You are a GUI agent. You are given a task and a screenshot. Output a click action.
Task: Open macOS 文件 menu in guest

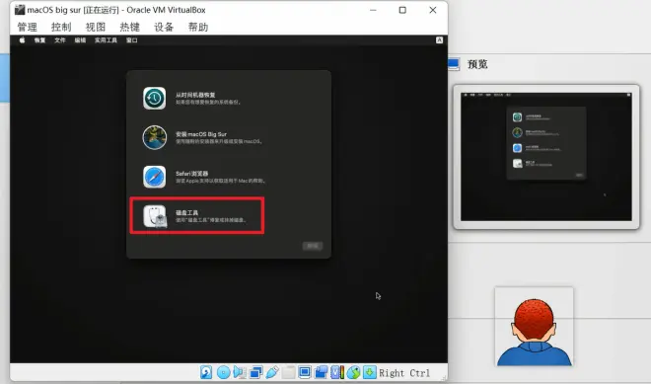[60, 40]
